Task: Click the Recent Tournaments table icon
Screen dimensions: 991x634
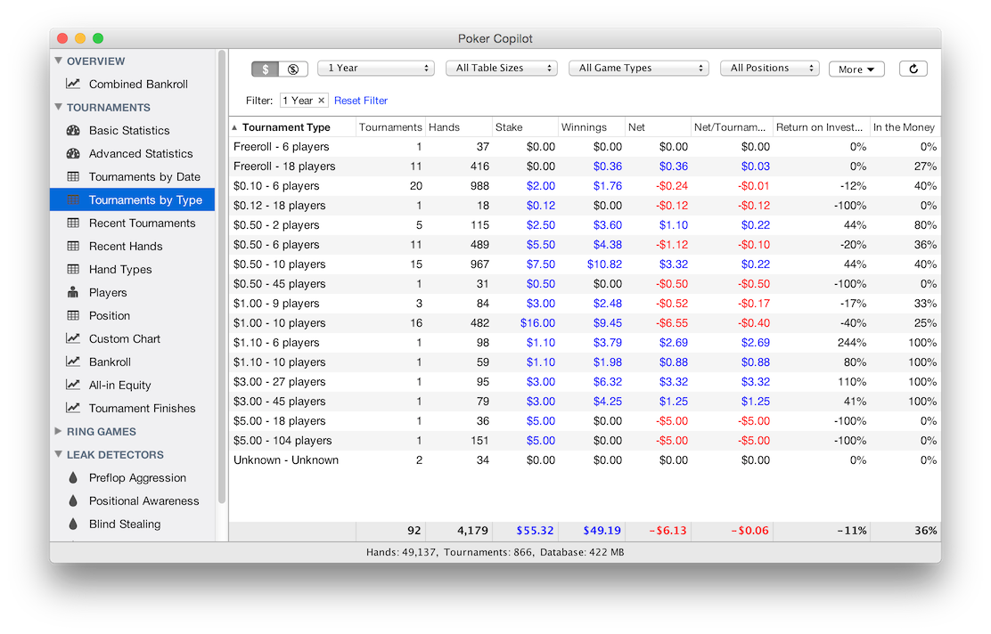Action: [73, 223]
